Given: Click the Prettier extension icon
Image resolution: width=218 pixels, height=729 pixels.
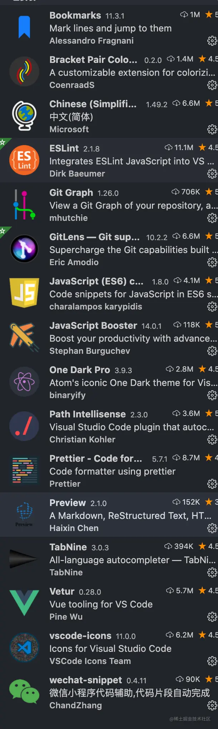Looking at the screenshot, I should pyautogui.click(x=24, y=470).
